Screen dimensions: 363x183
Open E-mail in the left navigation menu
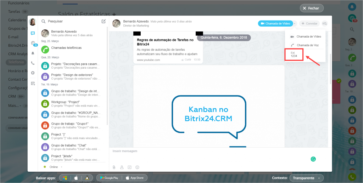[13, 37]
